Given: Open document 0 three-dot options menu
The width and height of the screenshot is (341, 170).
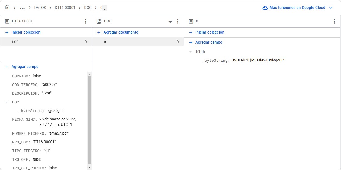Looking at the screenshot, I should tap(334, 21).
